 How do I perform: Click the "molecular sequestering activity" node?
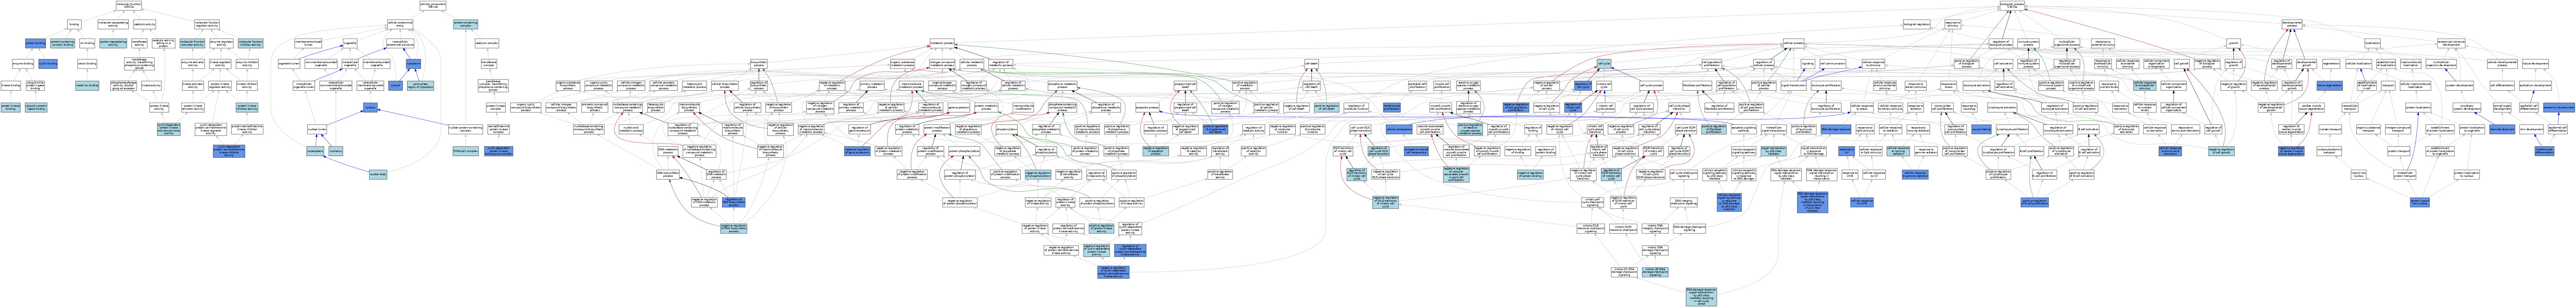tap(113, 24)
